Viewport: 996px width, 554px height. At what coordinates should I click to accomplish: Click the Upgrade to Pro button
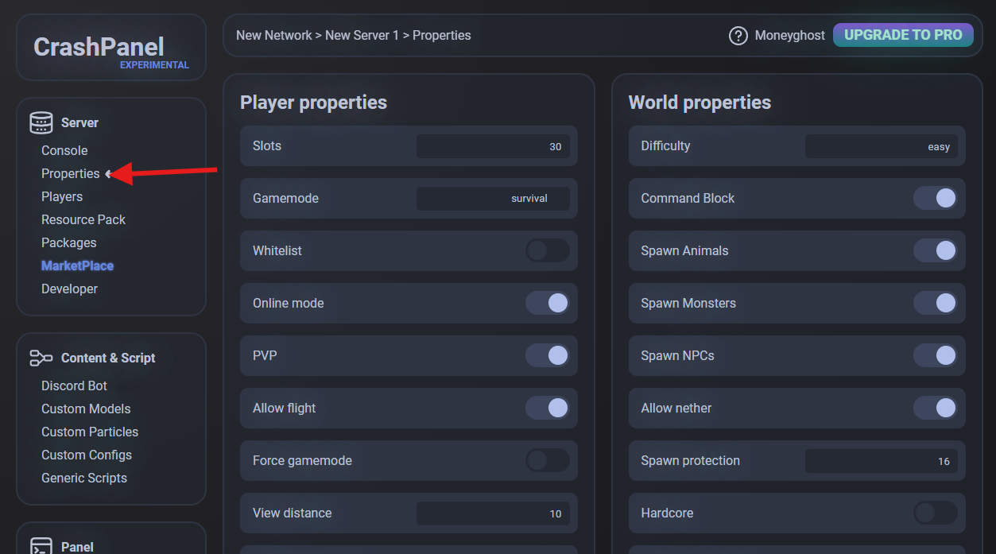[x=903, y=35]
